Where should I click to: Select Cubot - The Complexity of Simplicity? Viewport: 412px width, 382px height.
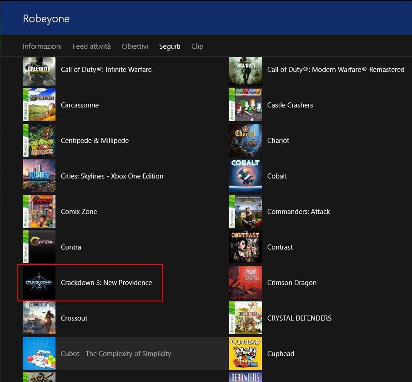[x=116, y=354]
